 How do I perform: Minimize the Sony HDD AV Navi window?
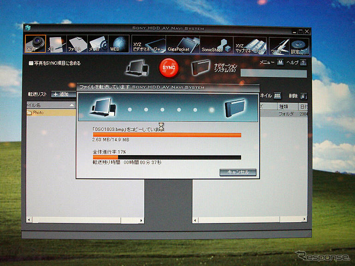point(294,32)
